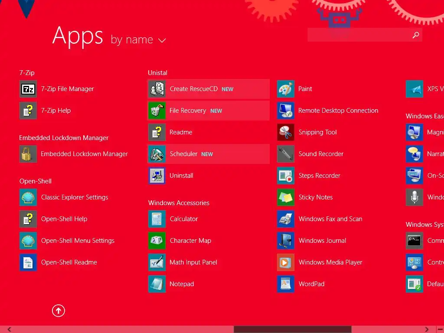Image resolution: width=444 pixels, height=333 pixels.
Task: Open Embedded Lockdown Manager padlock icon
Action: 28,154
